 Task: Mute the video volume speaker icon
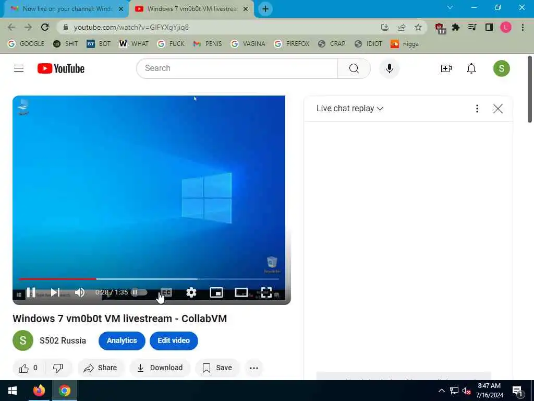(x=80, y=292)
